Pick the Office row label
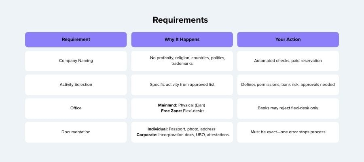Viewport: 364px width, 162px height. click(76, 108)
